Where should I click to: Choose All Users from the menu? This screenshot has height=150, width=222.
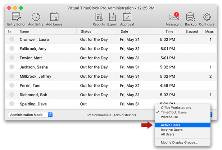[168, 134]
